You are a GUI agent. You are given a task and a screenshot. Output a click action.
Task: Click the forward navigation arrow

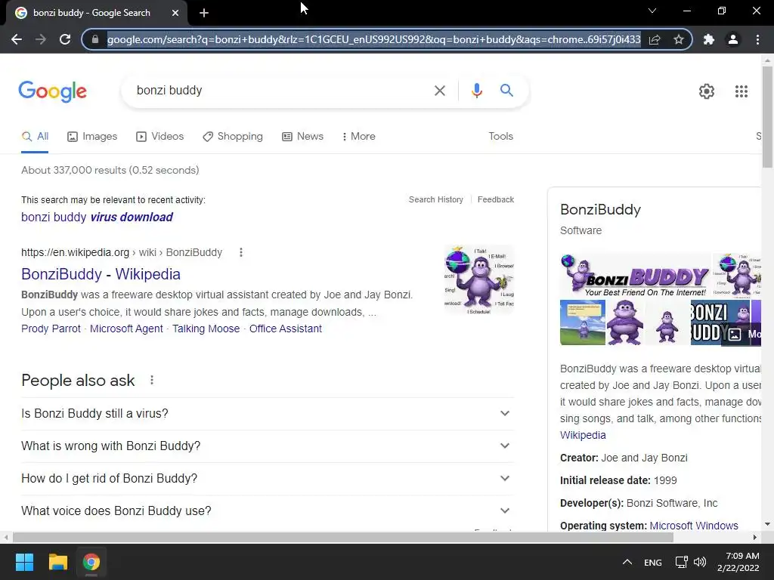click(x=41, y=39)
